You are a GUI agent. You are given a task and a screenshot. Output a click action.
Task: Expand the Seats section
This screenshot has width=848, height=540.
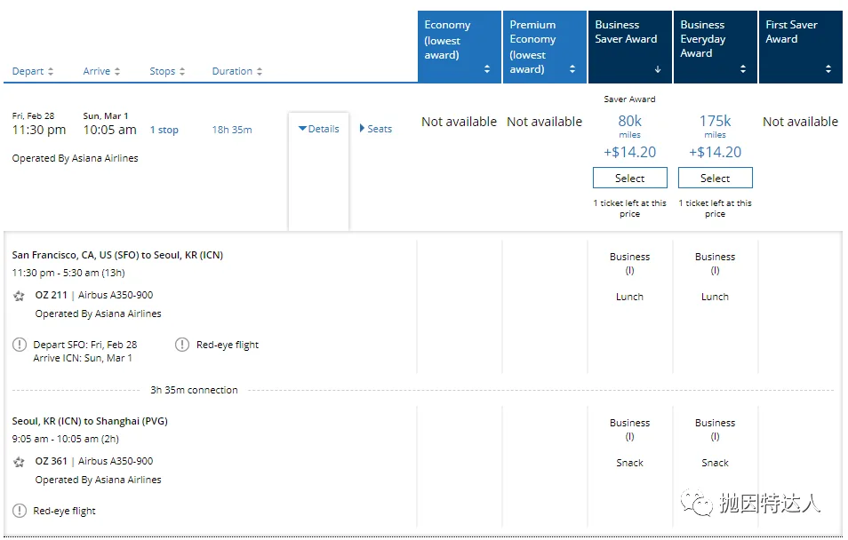pyautogui.click(x=376, y=129)
